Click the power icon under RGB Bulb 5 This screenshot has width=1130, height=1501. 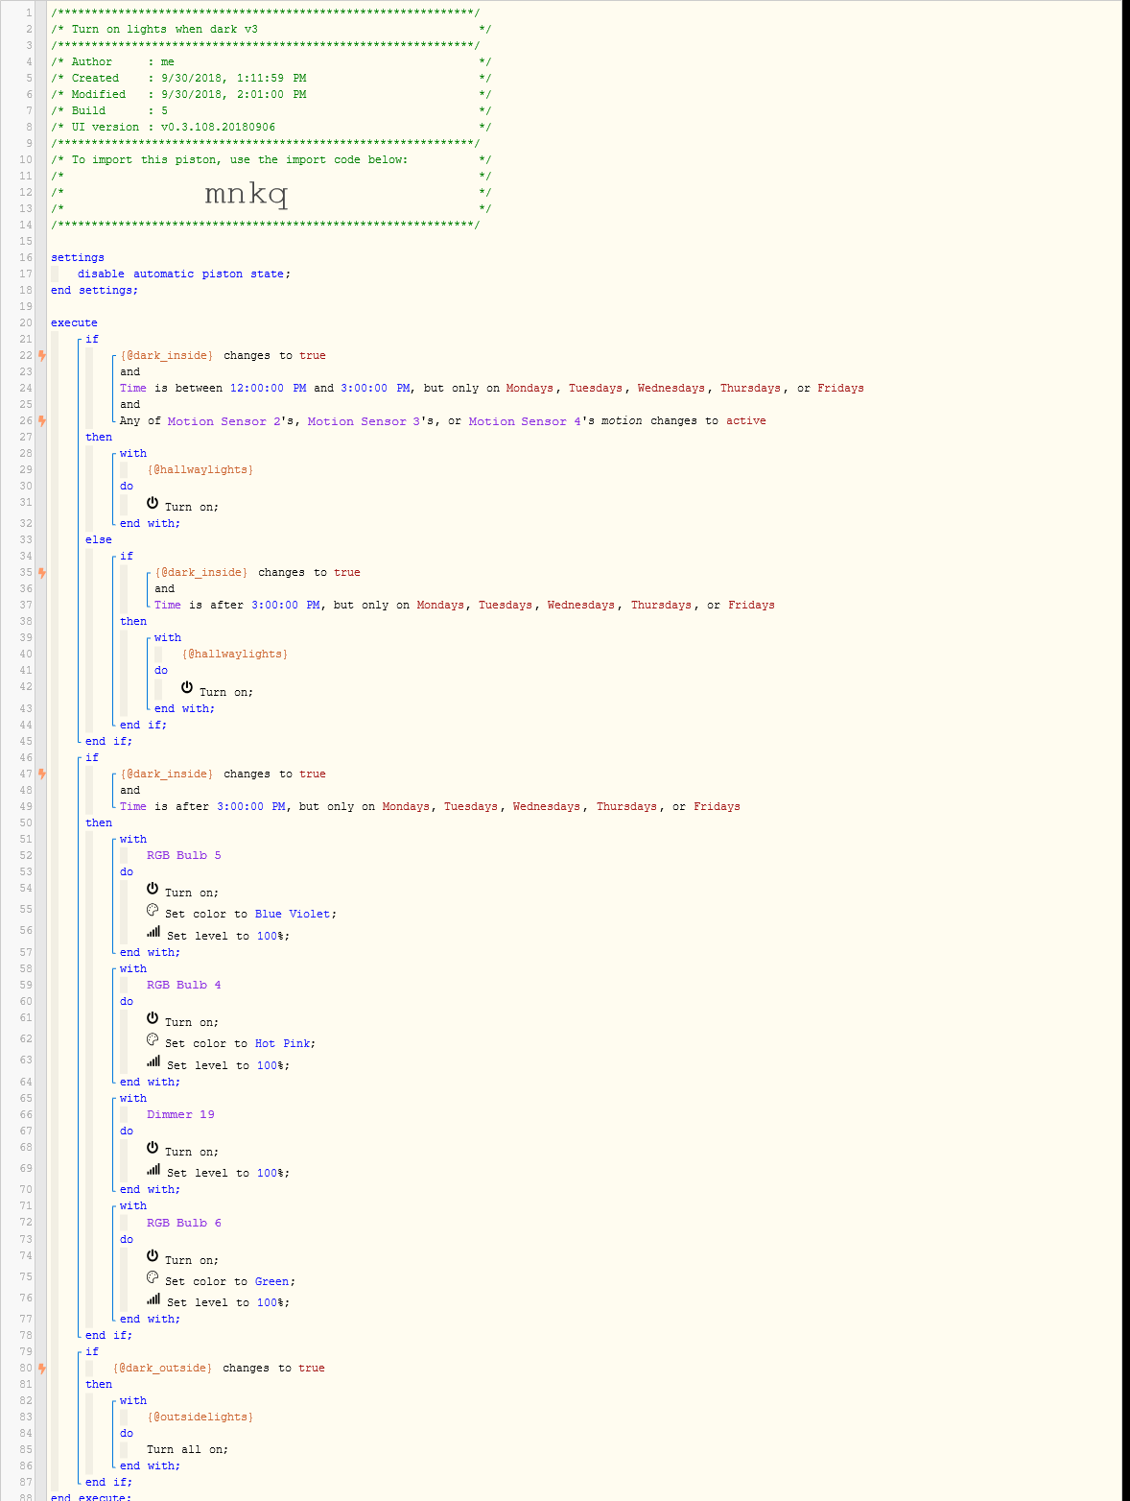point(153,889)
